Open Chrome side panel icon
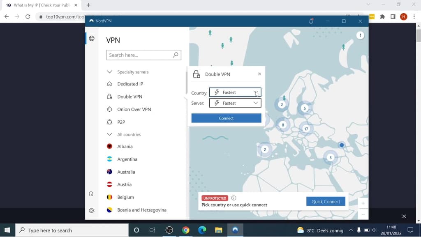The height and width of the screenshot is (237, 421). 393,16
